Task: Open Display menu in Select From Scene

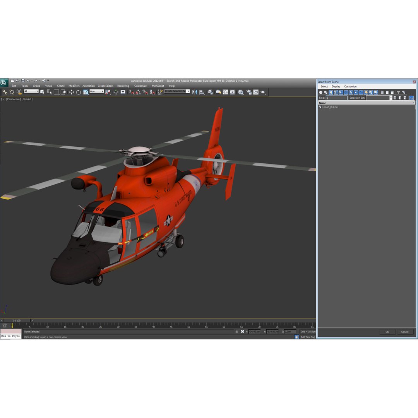Action: pyautogui.click(x=336, y=86)
